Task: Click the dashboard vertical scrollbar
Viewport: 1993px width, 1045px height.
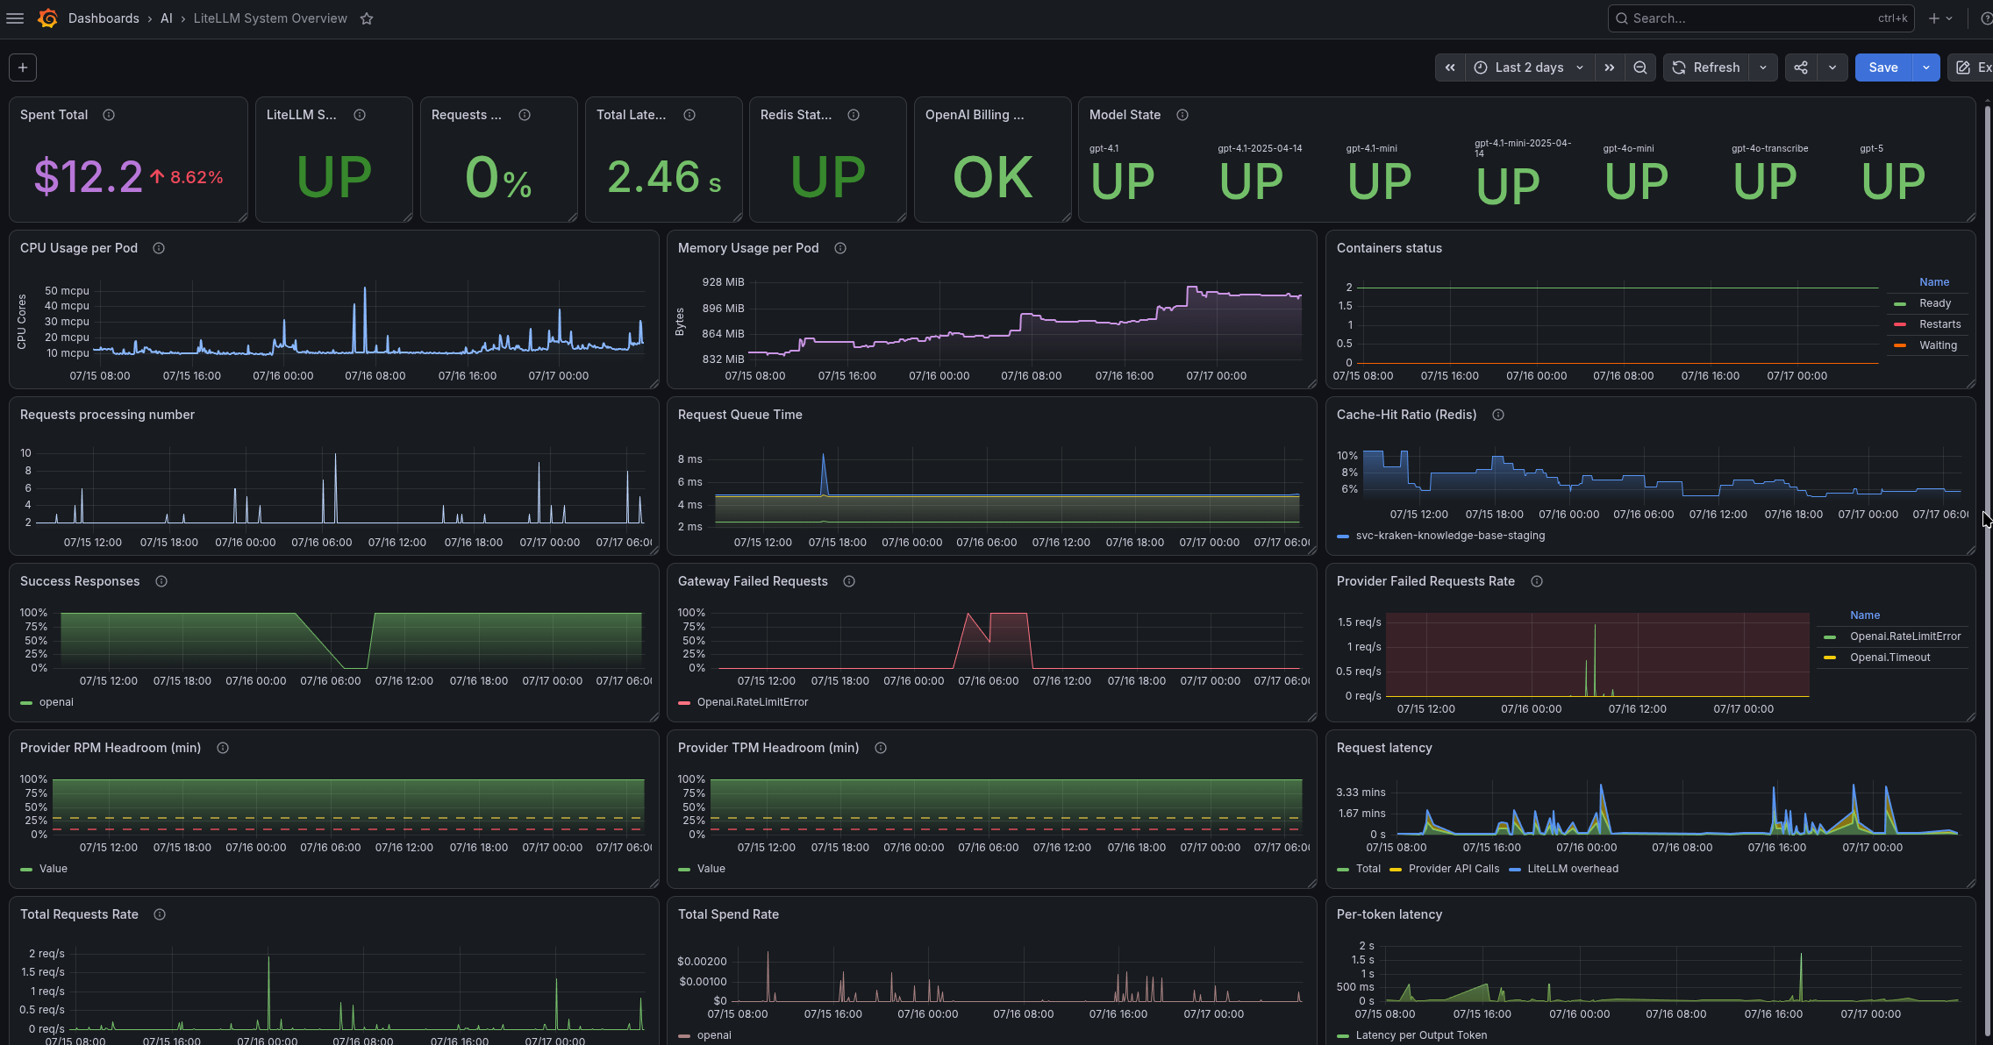Action: (x=1987, y=570)
